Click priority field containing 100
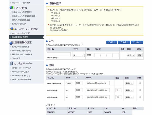This screenshot has height=115, width=152. click(118, 97)
